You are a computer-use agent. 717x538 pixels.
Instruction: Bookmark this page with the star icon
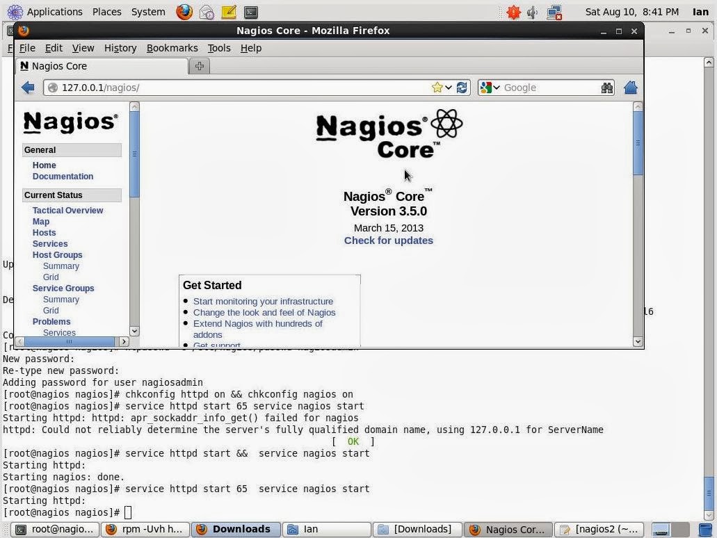coord(437,88)
